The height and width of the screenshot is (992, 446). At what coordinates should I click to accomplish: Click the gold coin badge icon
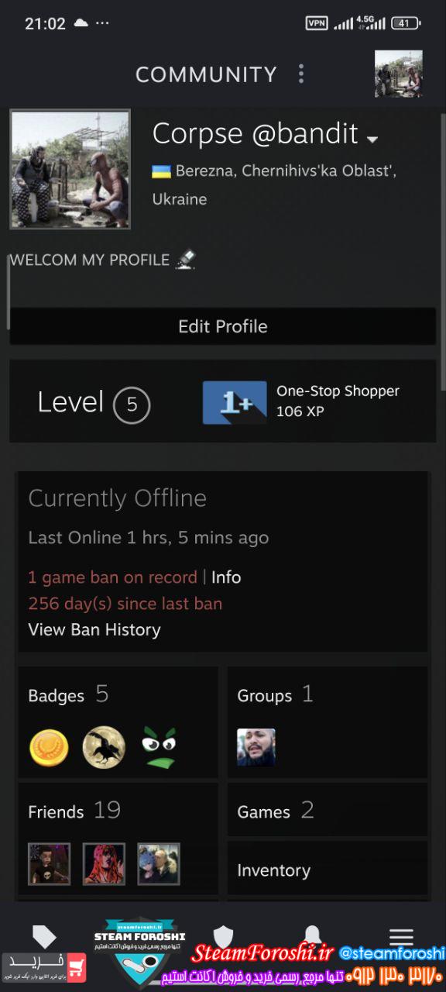click(49, 748)
